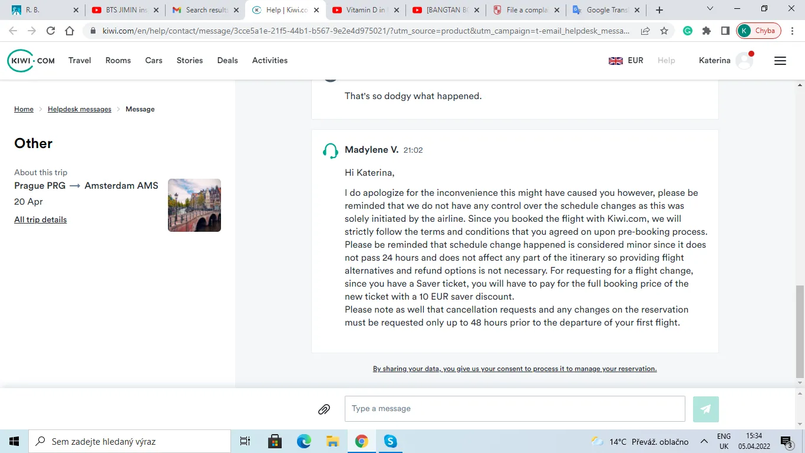Click the Kiwi.com logo
This screenshot has height=453, width=805.
click(31, 61)
